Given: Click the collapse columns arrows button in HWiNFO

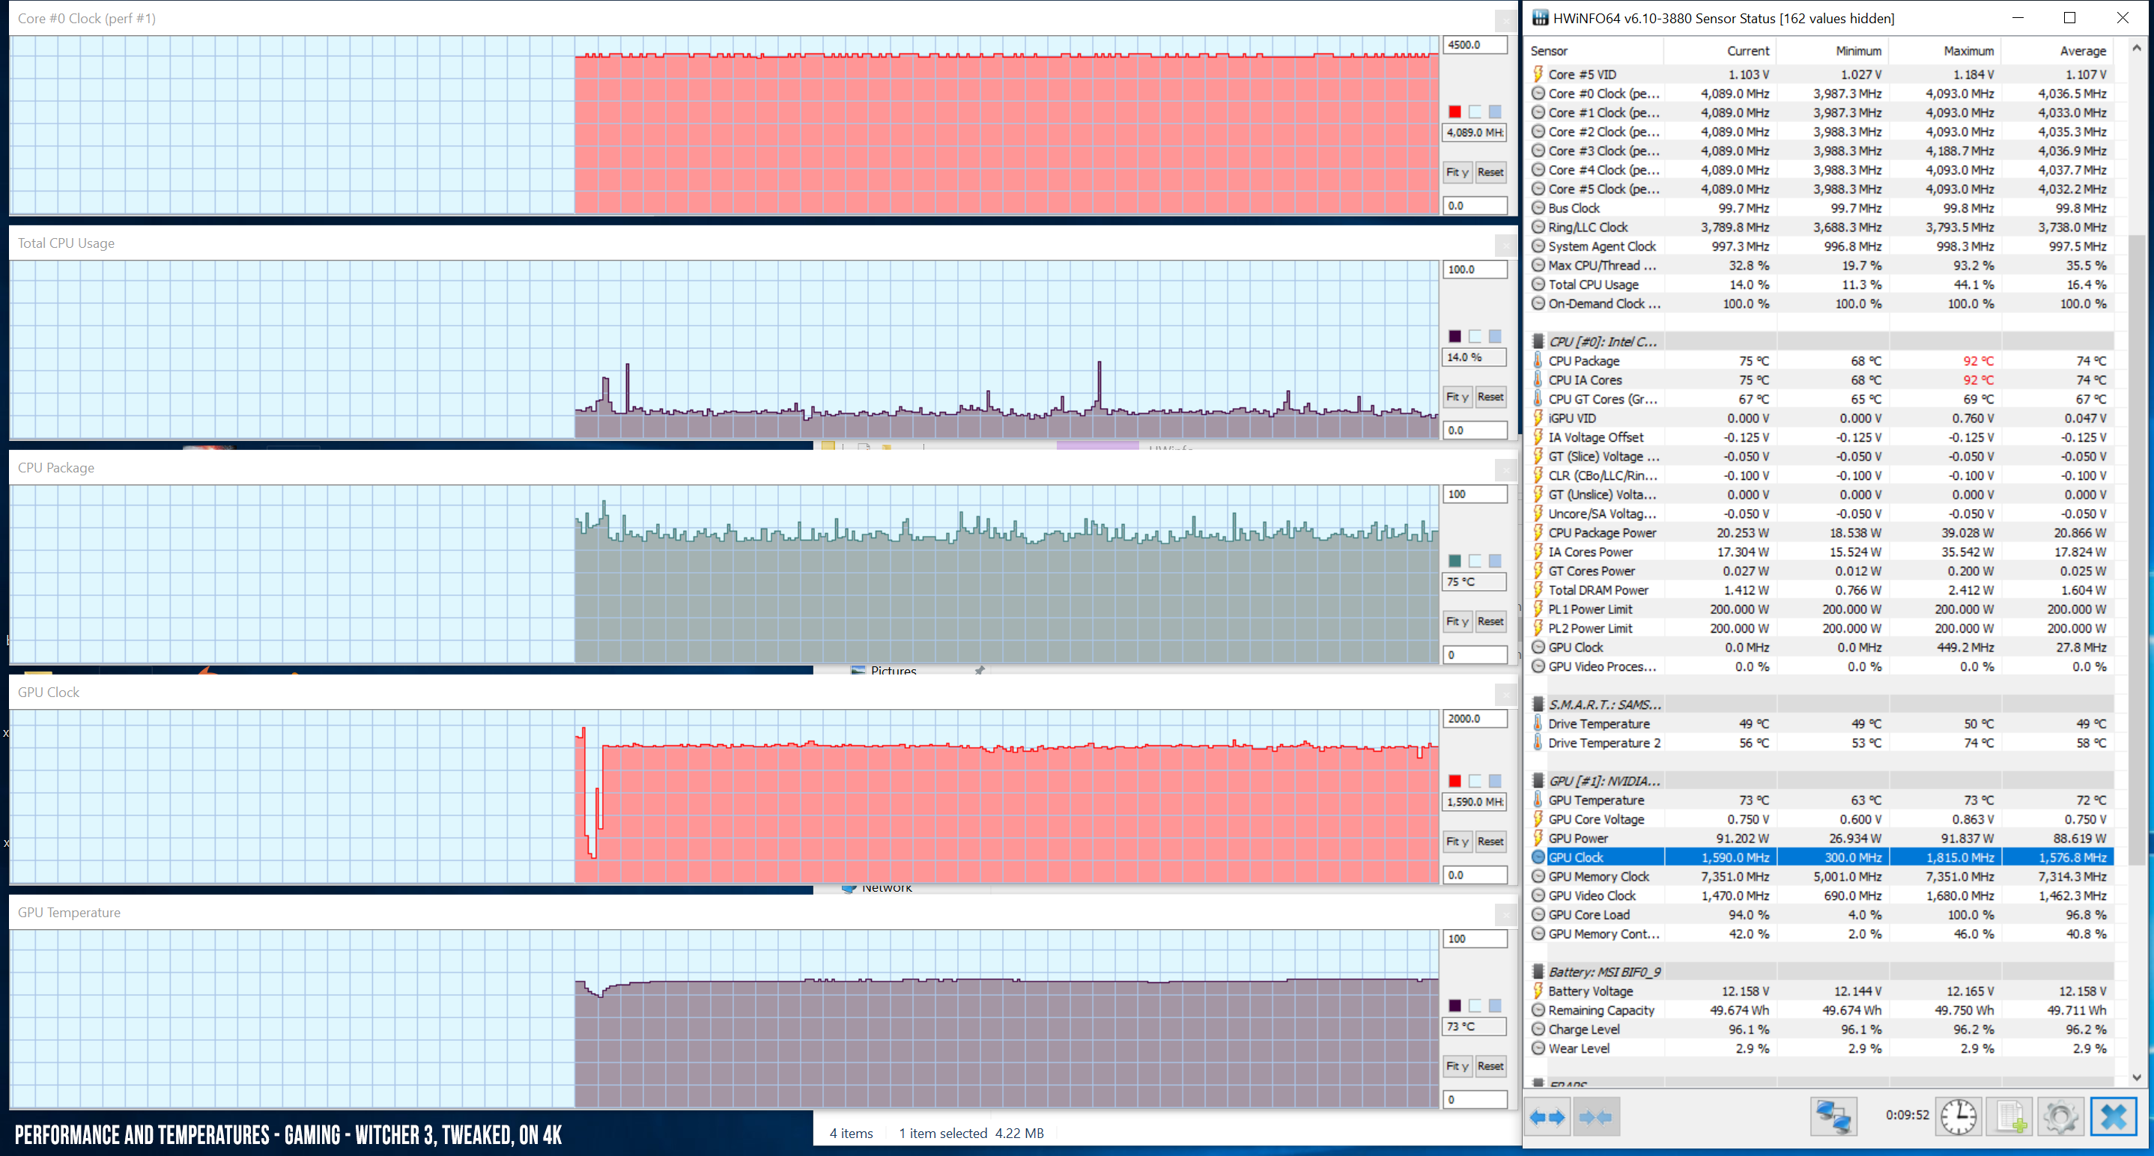Looking at the screenshot, I should (1595, 1117).
